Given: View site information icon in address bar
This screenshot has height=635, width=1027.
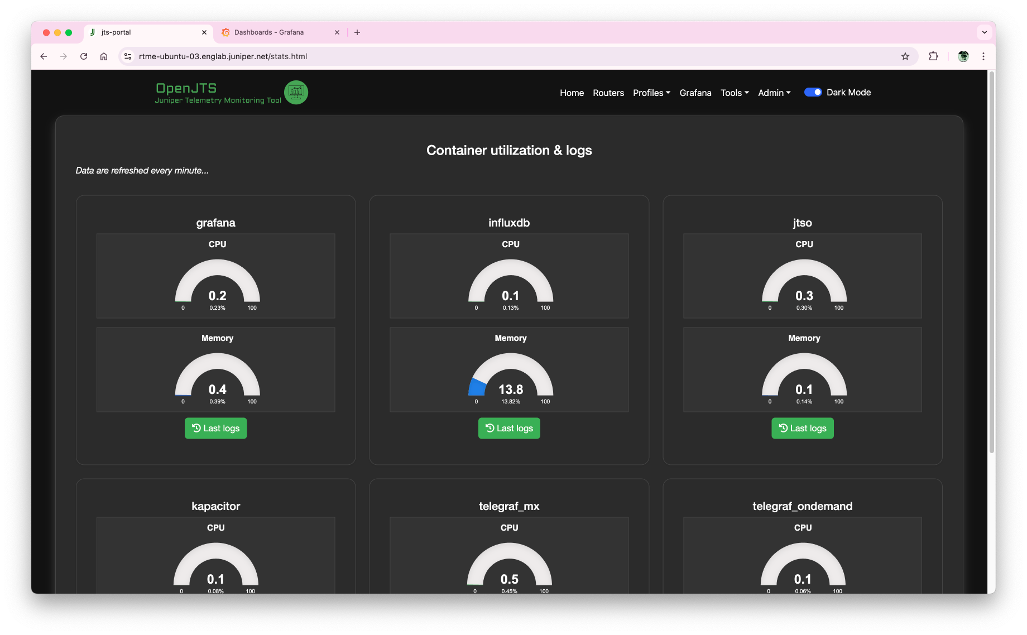Looking at the screenshot, I should (128, 56).
